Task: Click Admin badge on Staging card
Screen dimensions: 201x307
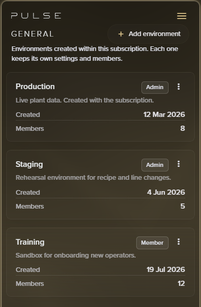Action: click(x=155, y=165)
